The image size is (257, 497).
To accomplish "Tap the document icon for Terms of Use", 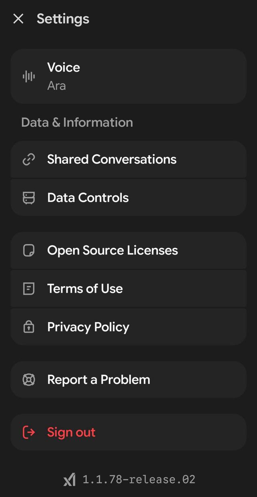I will pos(29,289).
